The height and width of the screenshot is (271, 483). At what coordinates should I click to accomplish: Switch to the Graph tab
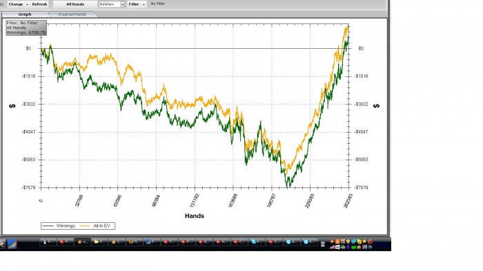click(x=25, y=14)
